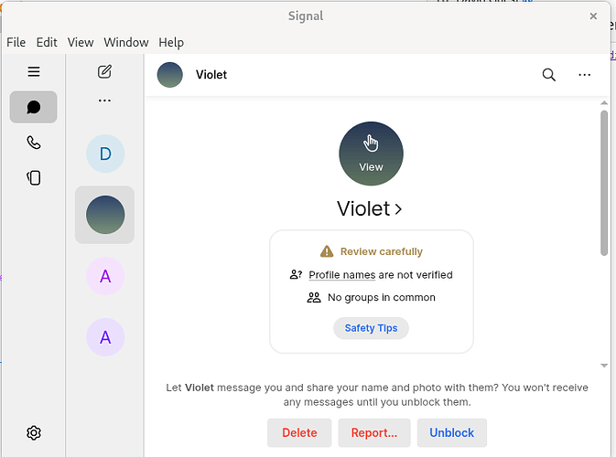Click the Unblock button
The height and width of the screenshot is (457, 616).
pos(451,432)
